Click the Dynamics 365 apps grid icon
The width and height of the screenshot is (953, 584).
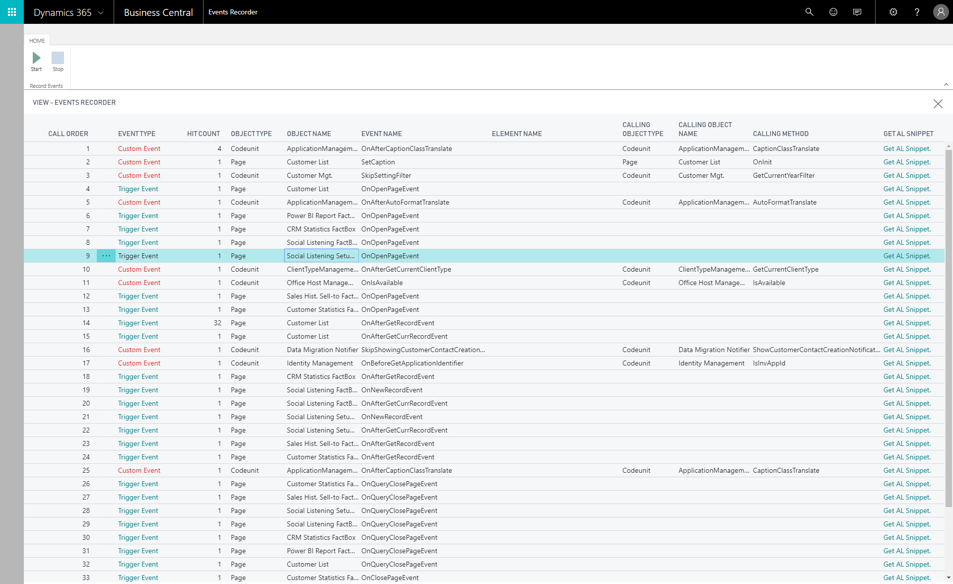11,11
